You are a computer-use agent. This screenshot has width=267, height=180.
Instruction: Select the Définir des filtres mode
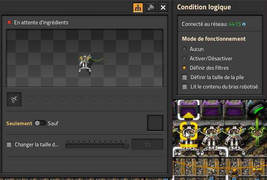(x=184, y=68)
